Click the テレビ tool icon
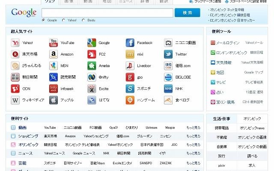 click(x=213, y=82)
